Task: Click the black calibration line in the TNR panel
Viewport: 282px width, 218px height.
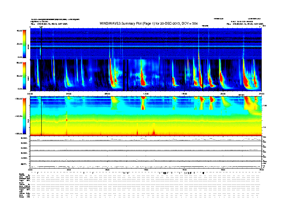Action: 41,116
